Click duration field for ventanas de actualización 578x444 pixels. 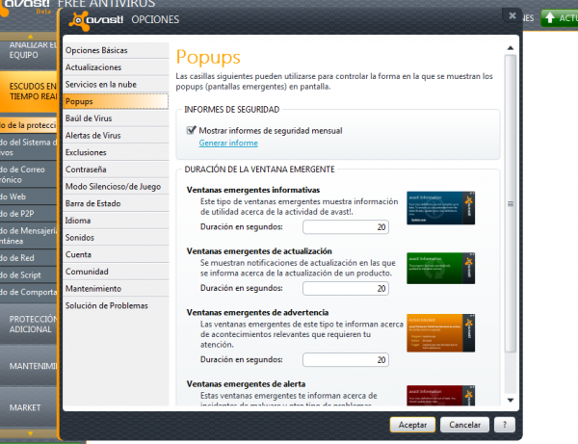(346, 288)
